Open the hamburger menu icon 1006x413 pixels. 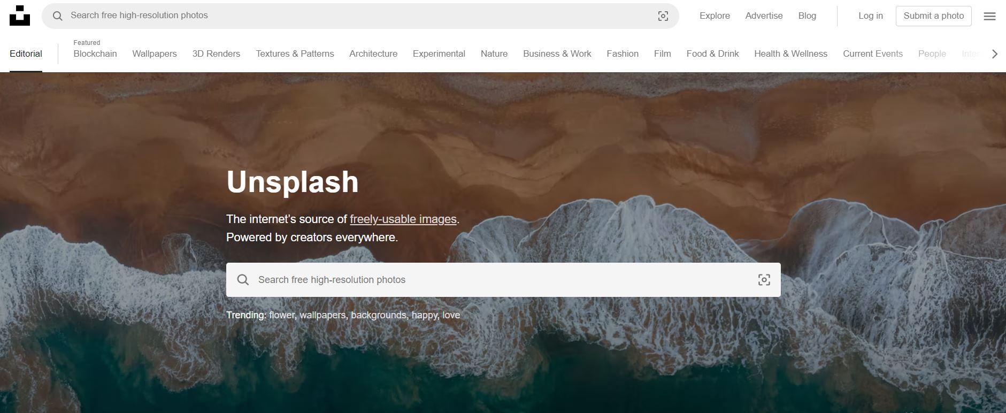(x=989, y=16)
